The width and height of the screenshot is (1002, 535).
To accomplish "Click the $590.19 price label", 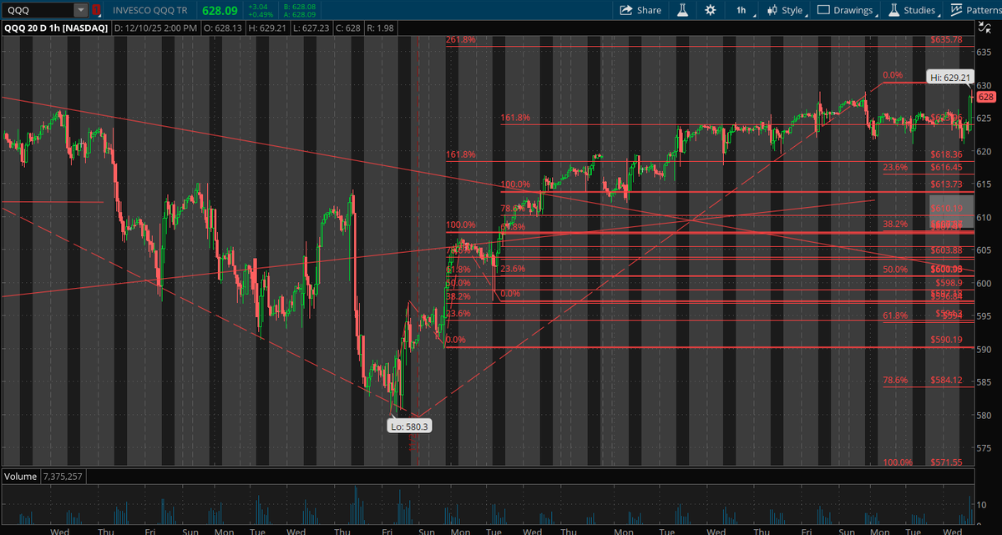I will pyautogui.click(x=947, y=340).
